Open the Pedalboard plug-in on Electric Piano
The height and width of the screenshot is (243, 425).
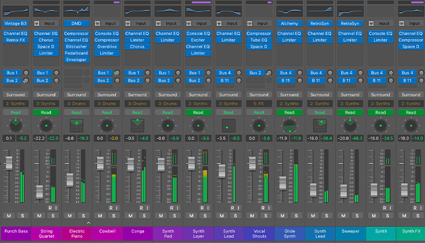click(76, 53)
